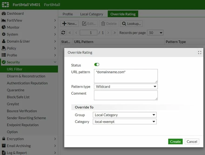Open Bounce Verification item
205x155 pixels.
coord(22,111)
